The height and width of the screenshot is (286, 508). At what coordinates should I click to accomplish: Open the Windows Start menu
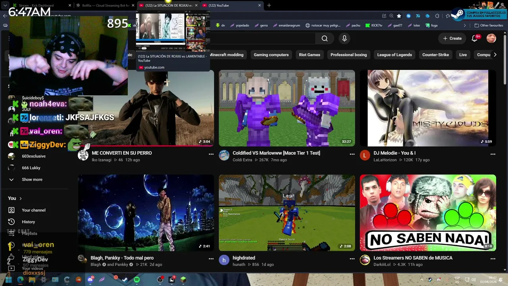8,280
